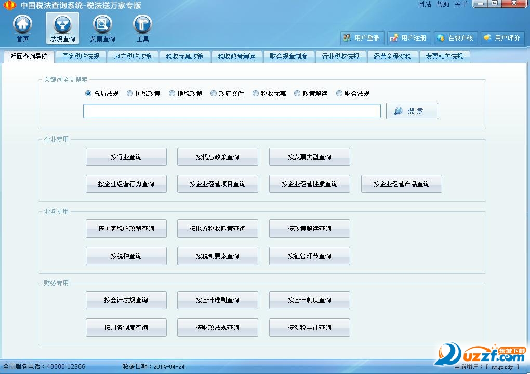The width and height of the screenshot is (530, 374).
Task: Open 法规查询 toolbar icon
Action: click(62, 29)
